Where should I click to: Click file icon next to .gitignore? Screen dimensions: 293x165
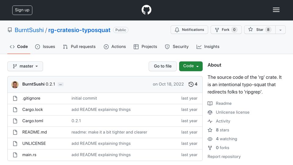pyautogui.click(x=15, y=98)
